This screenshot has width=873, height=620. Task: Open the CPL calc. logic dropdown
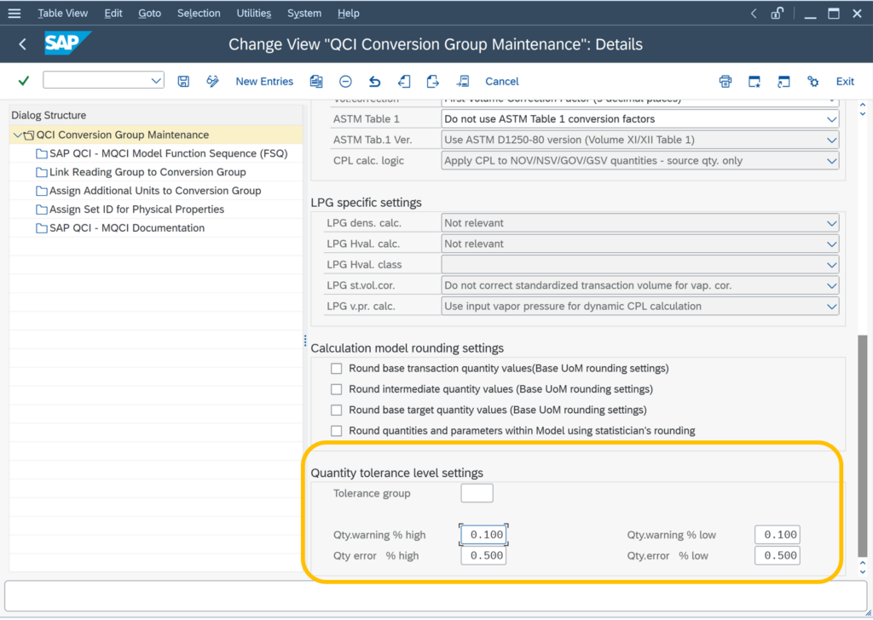coord(831,161)
